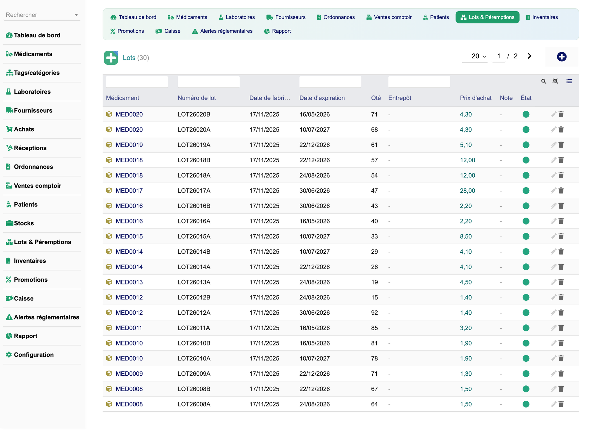Click the blue add new lot plus icon
Image resolution: width=594 pixels, height=430 pixels.
click(561, 57)
